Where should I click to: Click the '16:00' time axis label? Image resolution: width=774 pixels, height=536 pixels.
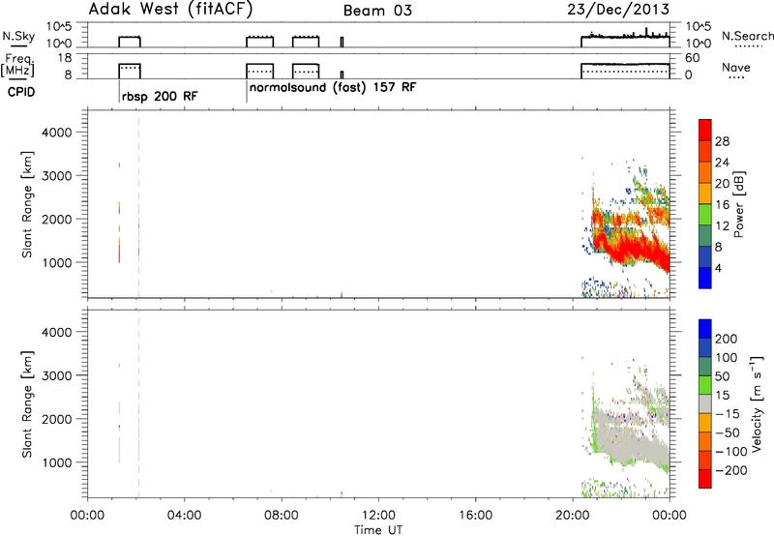click(x=475, y=516)
